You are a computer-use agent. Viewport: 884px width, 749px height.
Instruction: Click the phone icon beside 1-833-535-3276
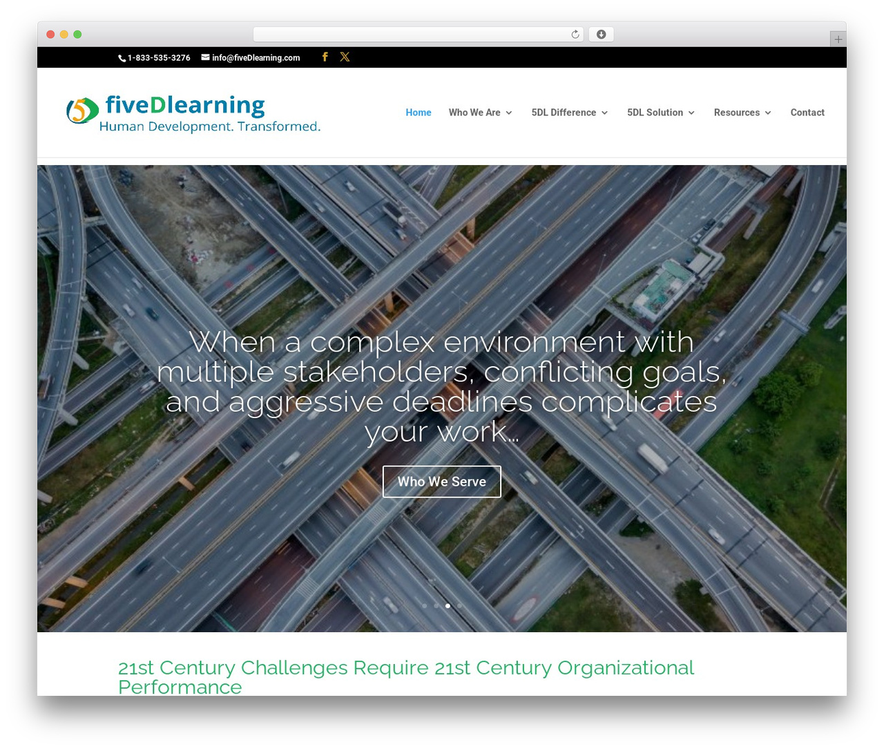coord(122,58)
